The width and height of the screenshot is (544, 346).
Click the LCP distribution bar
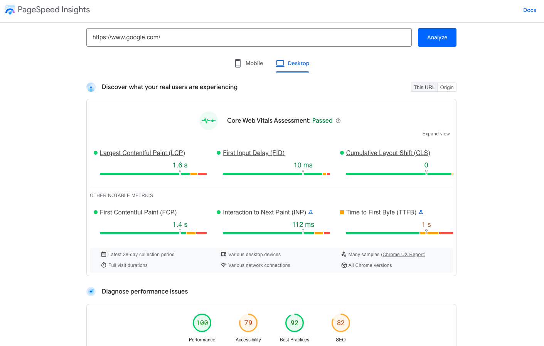click(153, 174)
